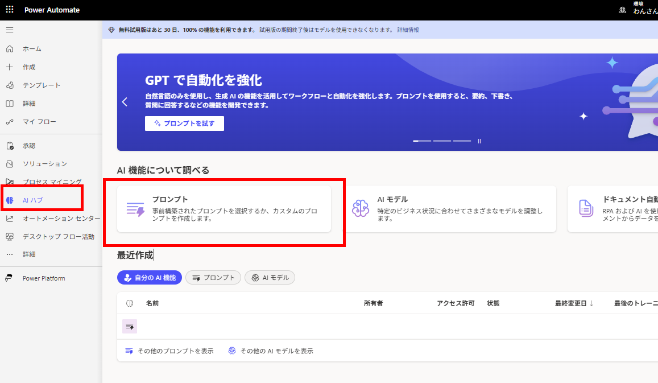Open テンプレート from the sidebar

tap(41, 85)
